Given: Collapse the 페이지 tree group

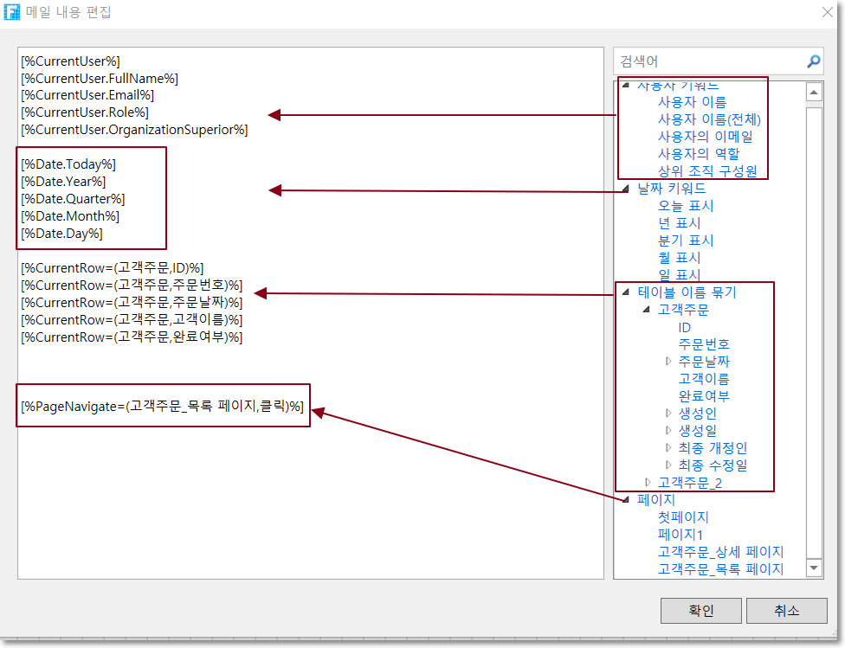Looking at the screenshot, I should pyautogui.click(x=626, y=500).
